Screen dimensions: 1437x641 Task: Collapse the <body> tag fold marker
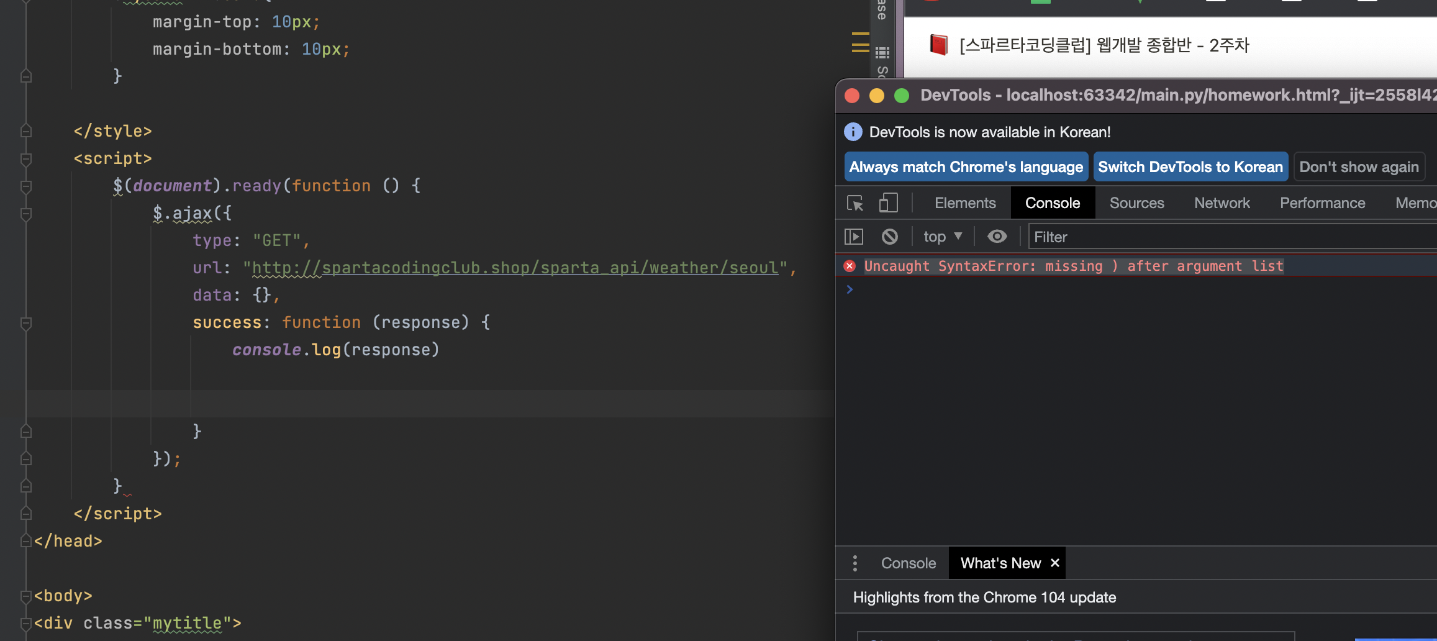click(26, 596)
